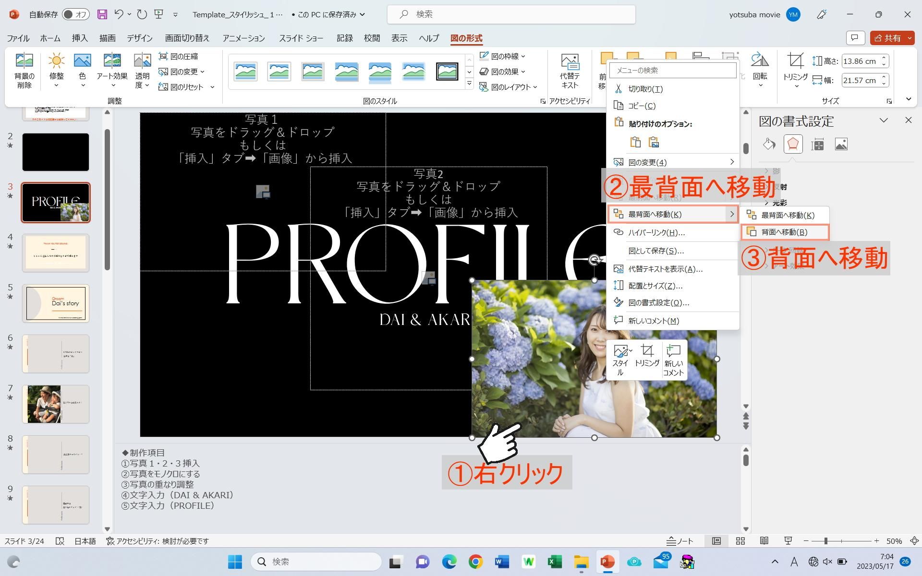922x576 pixels.
Task: Open Artistic Effects (アート効果)
Action: (112, 71)
